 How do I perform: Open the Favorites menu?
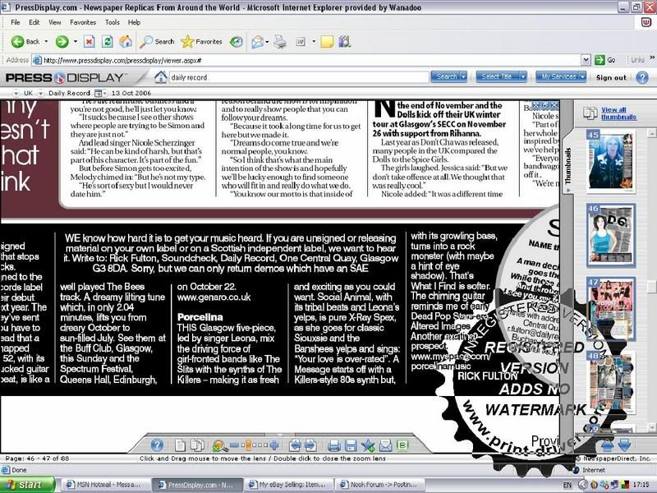coord(83,22)
